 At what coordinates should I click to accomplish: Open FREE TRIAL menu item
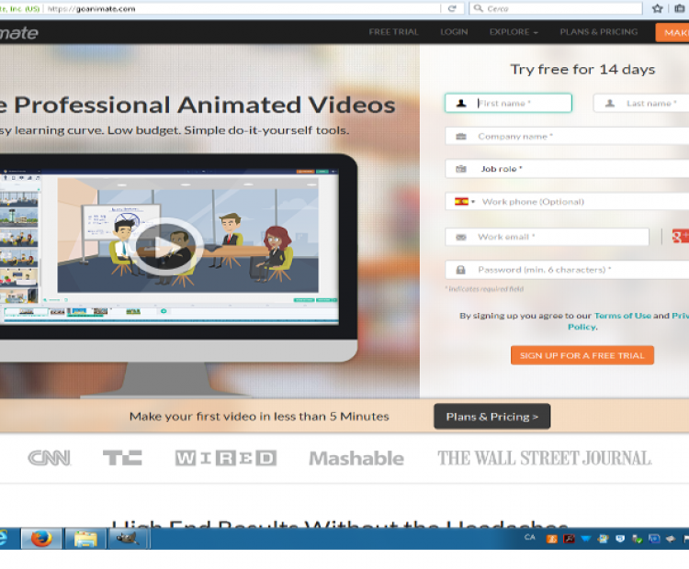pos(393,32)
